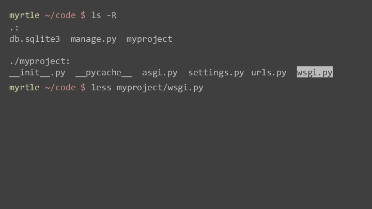Click the -R flag in the first command
The image size is (372, 209).
tap(112, 15)
